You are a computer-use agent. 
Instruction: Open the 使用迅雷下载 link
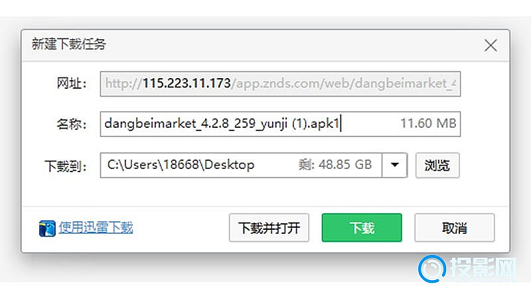96,227
